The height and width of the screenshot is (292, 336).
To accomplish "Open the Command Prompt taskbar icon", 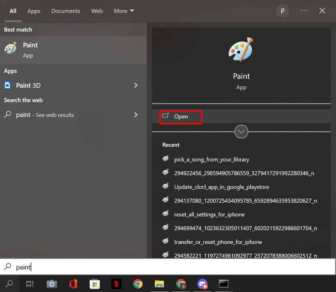I will [x=223, y=284].
